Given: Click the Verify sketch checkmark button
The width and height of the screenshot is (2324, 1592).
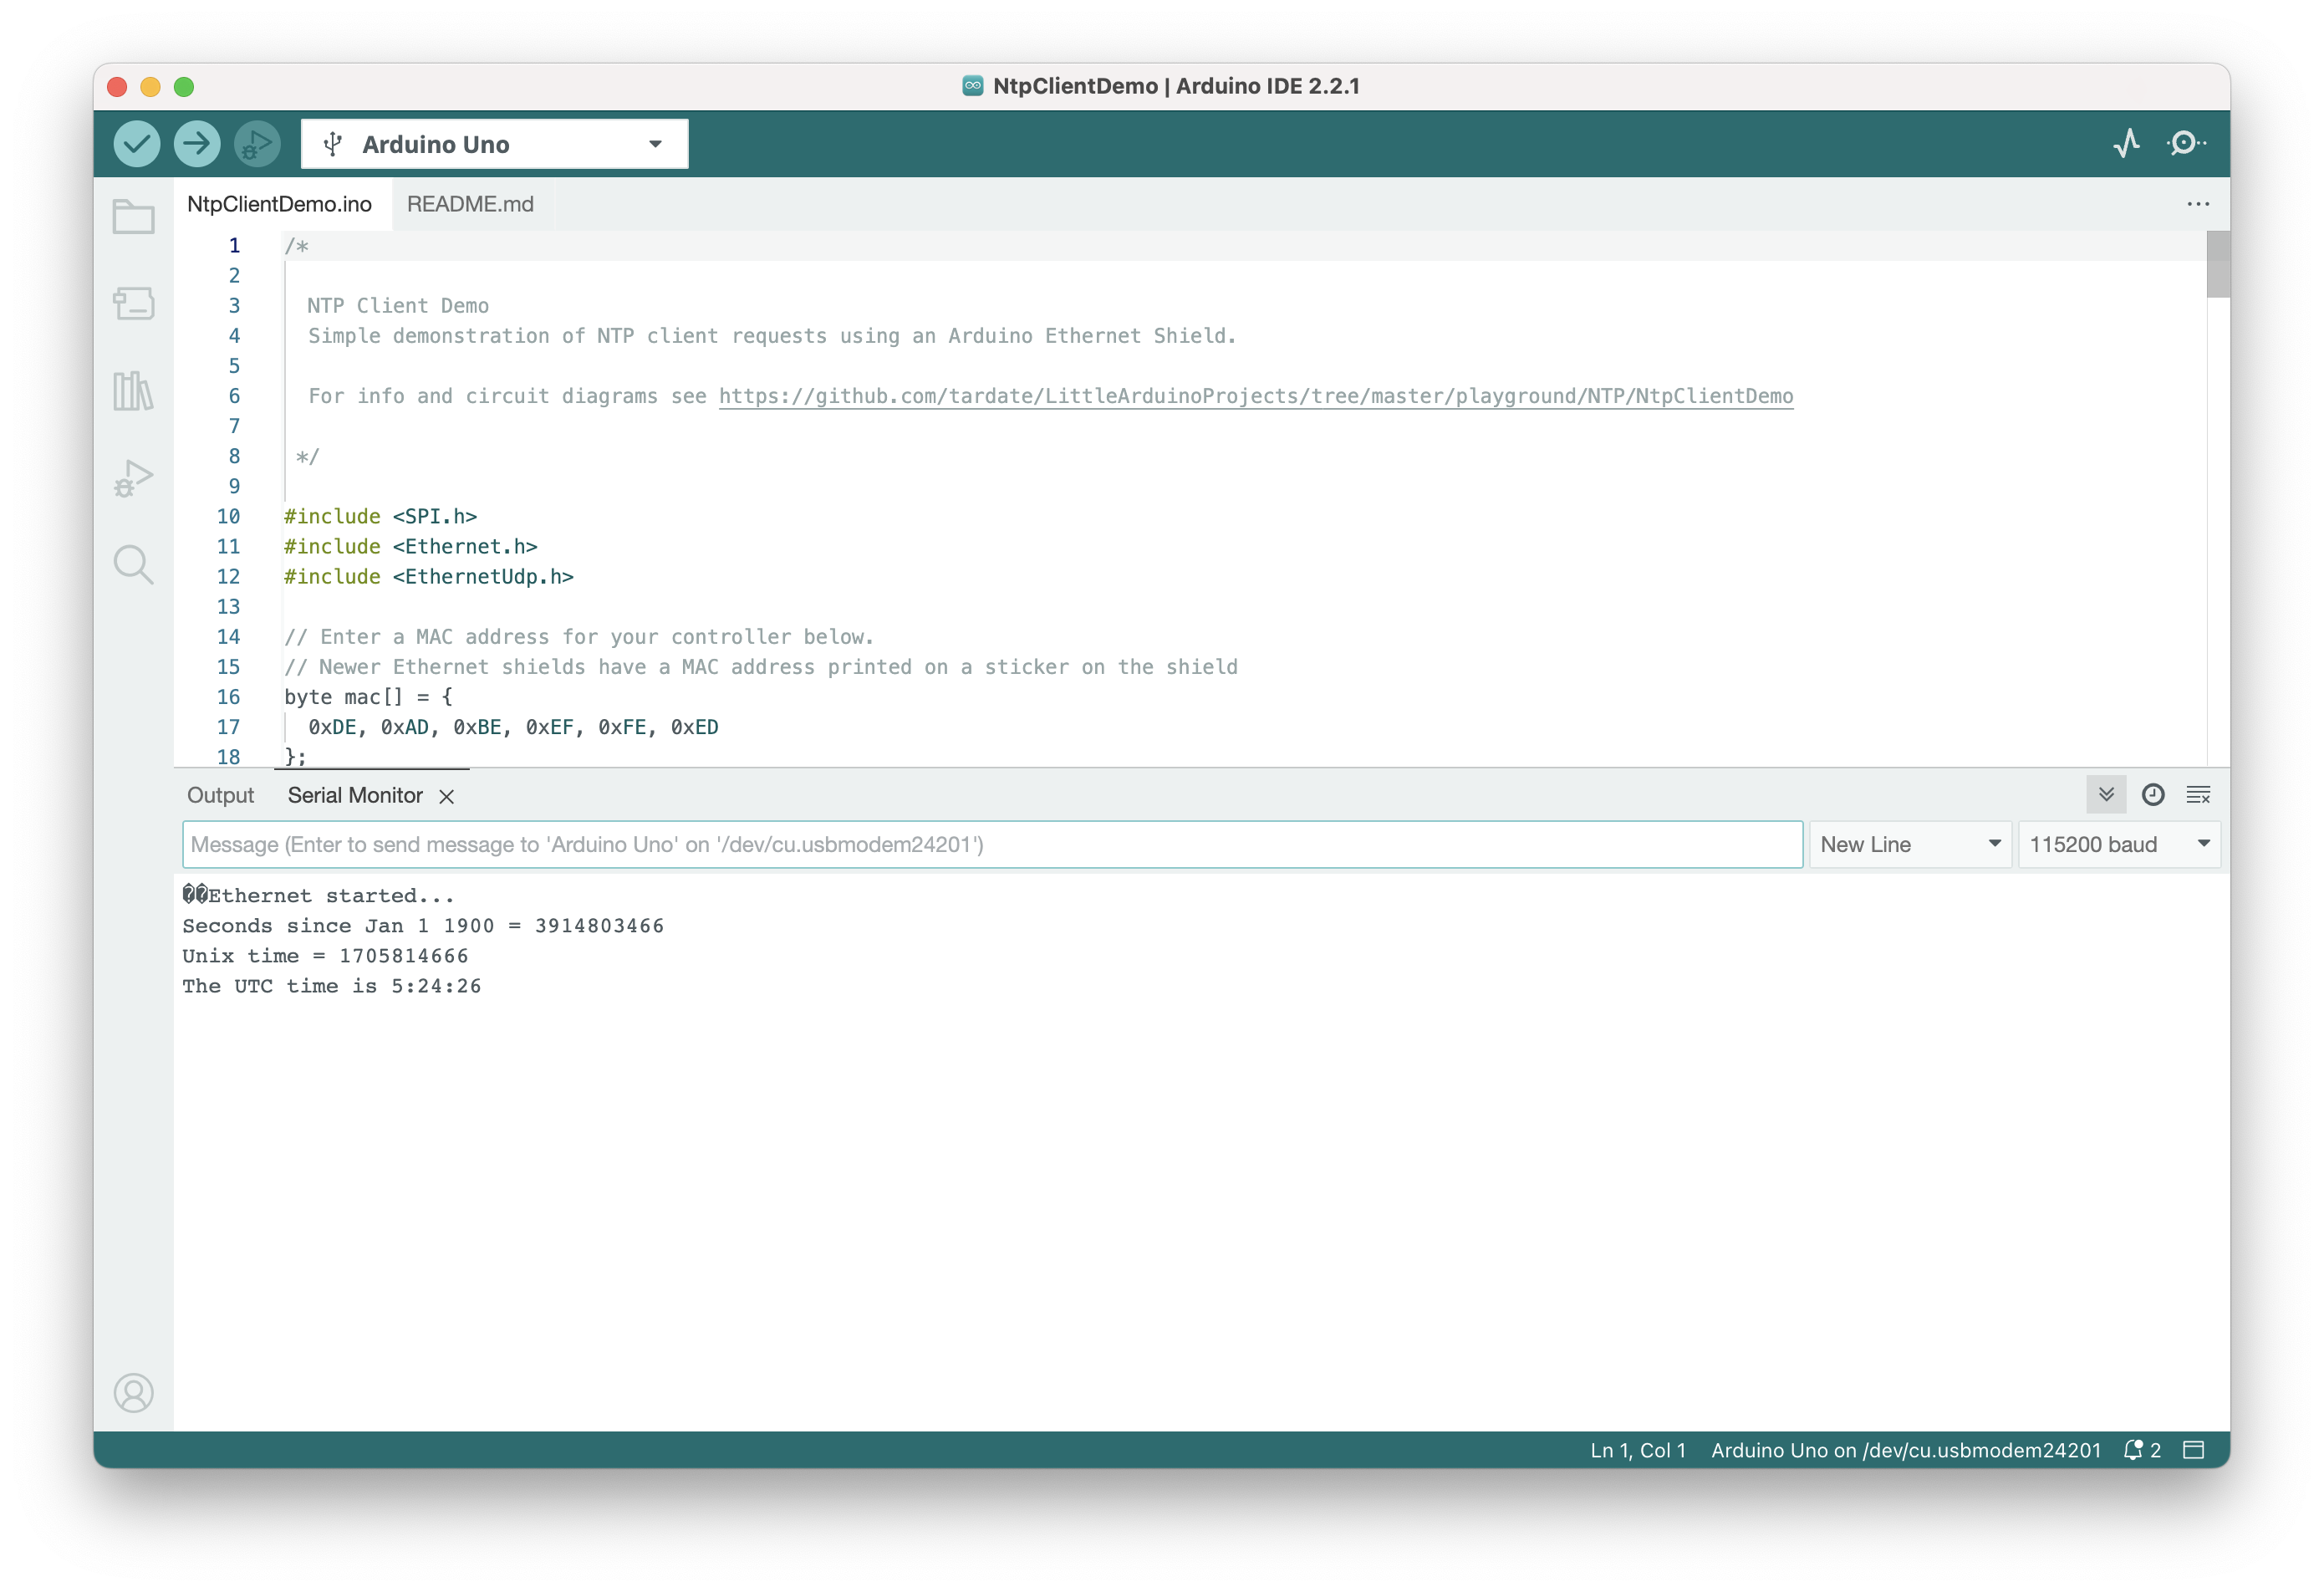Looking at the screenshot, I should (137, 144).
